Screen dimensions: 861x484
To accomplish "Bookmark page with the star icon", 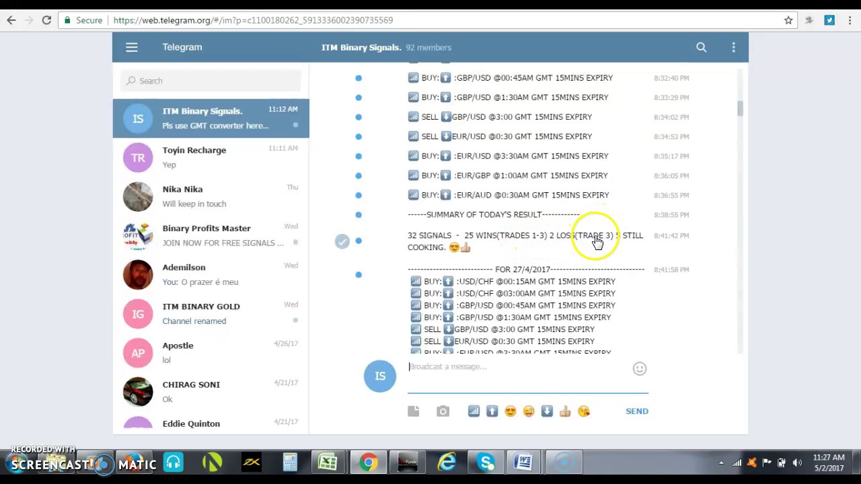I will pos(788,20).
